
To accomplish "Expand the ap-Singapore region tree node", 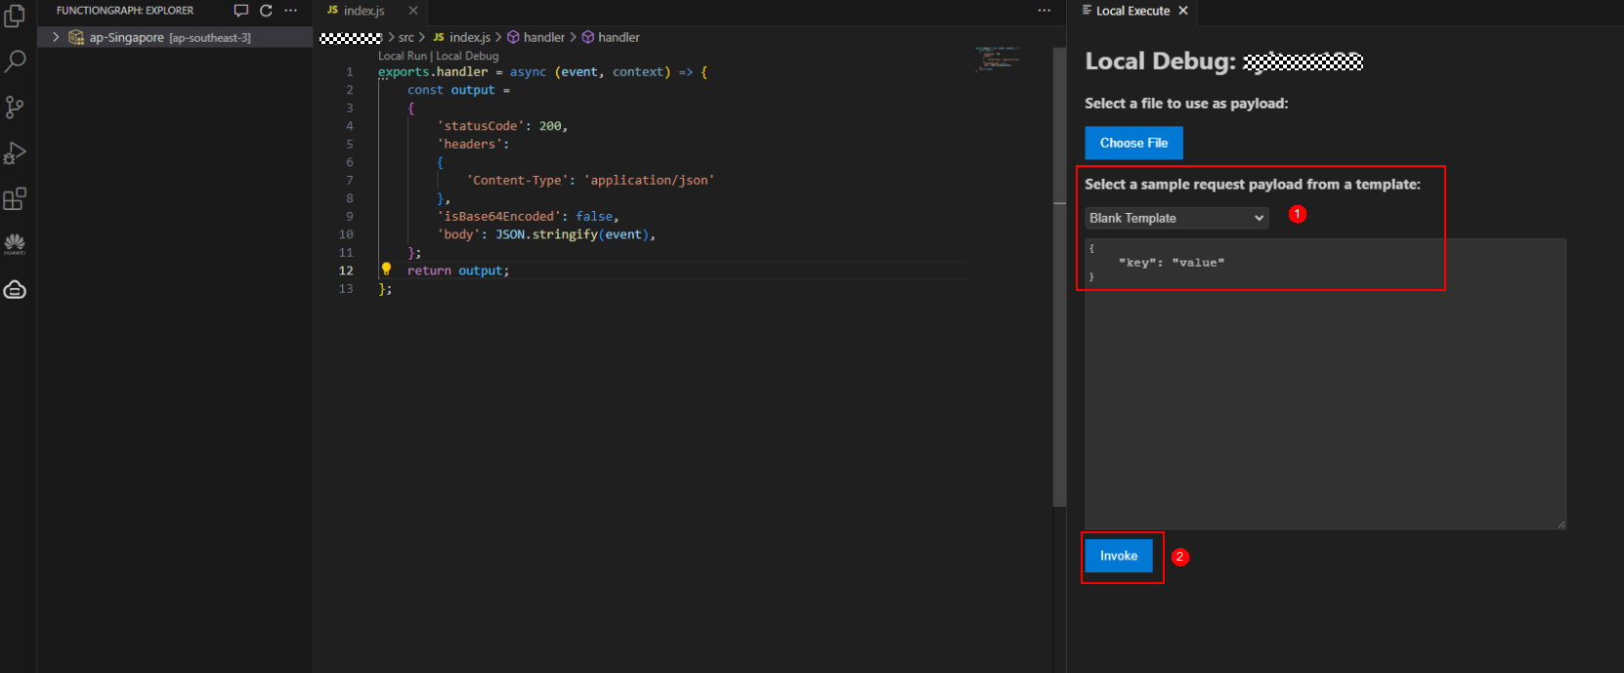I will click(56, 37).
